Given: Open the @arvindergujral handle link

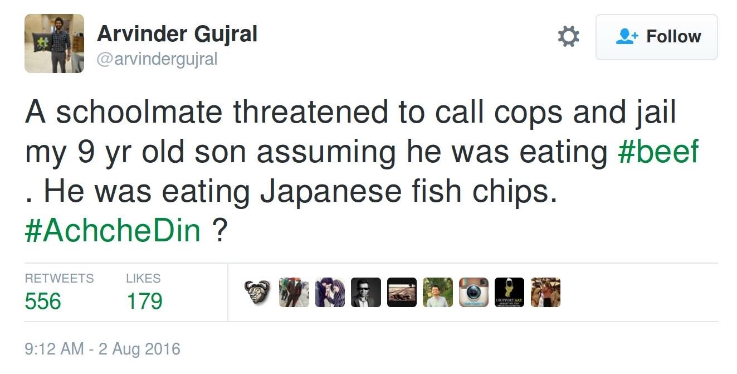Looking at the screenshot, I should (x=157, y=59).
